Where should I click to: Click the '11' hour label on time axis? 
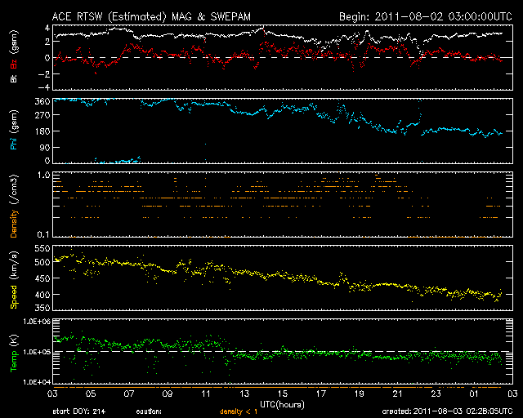click(x=206, y=394)
